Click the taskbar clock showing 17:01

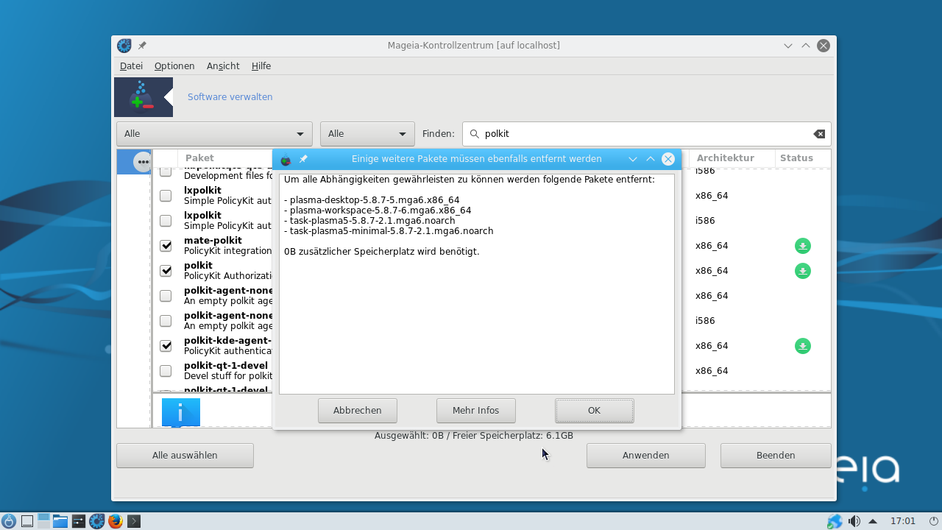pyautogui.click(x=903, y=521)
